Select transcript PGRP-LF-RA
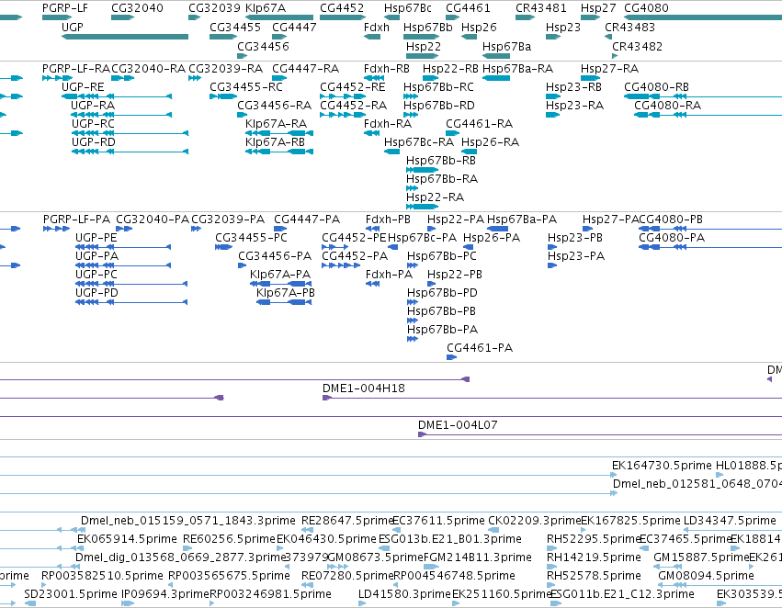 pyautogui.click(x=76, y=68)
